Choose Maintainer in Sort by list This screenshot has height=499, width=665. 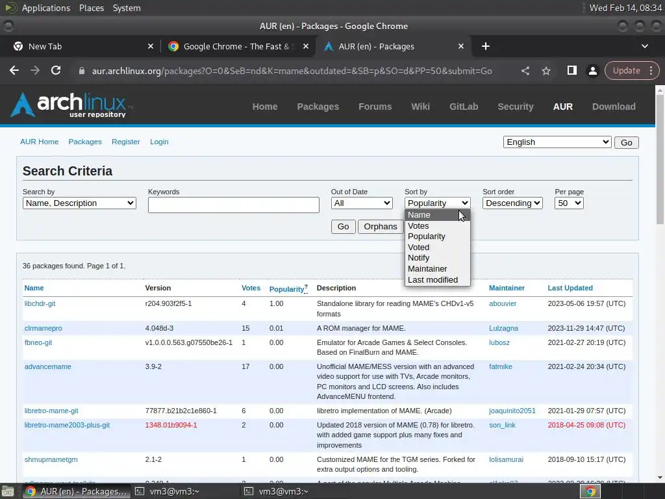[437, 269]
